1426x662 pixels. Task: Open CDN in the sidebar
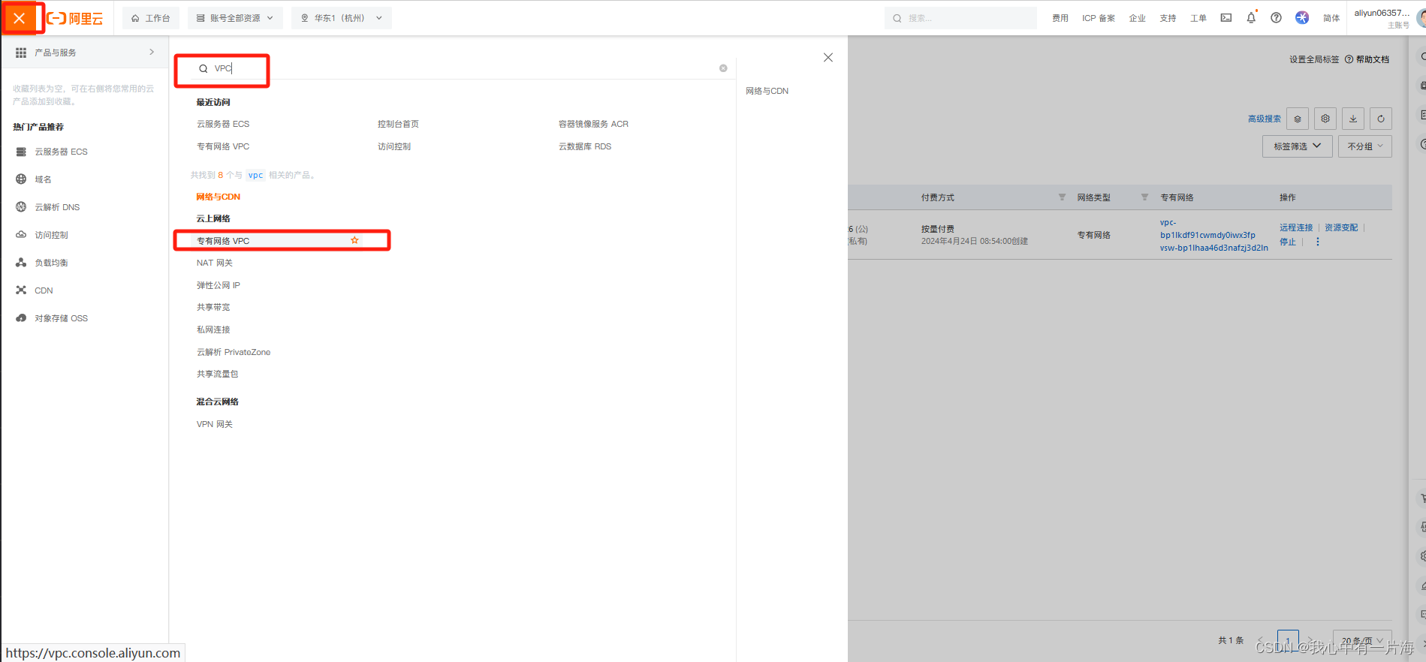click(x=44, y=290)
